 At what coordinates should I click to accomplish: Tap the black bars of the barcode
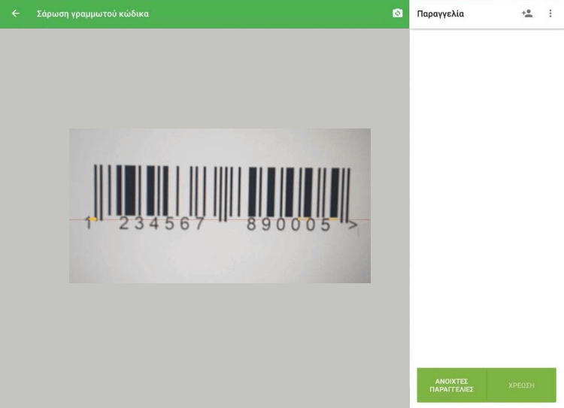(222, 192)
